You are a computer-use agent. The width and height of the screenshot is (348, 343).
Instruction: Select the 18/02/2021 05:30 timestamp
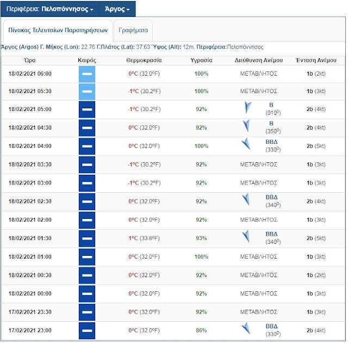coord(30,91)
